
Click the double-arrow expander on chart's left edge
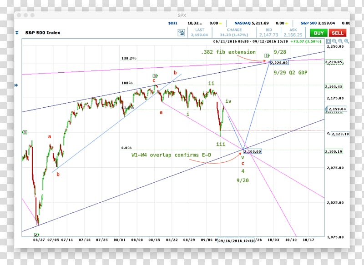(x=17, y=85)
